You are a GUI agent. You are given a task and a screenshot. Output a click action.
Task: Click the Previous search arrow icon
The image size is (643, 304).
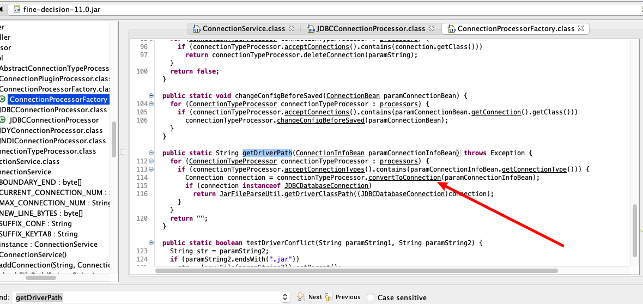click(x=328, y=297)
